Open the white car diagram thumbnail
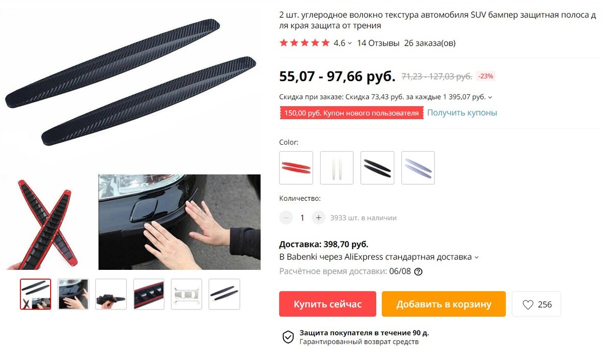602x351 pixels. point(187,294)
